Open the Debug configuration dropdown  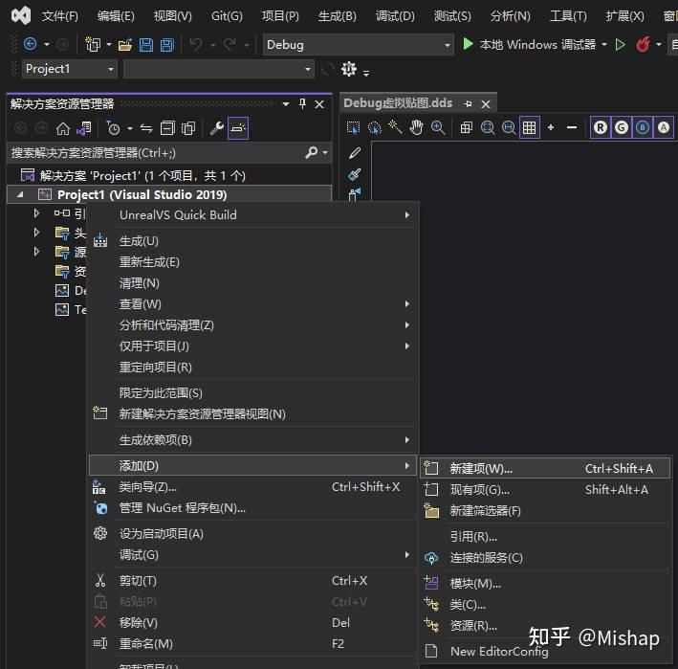359,45
